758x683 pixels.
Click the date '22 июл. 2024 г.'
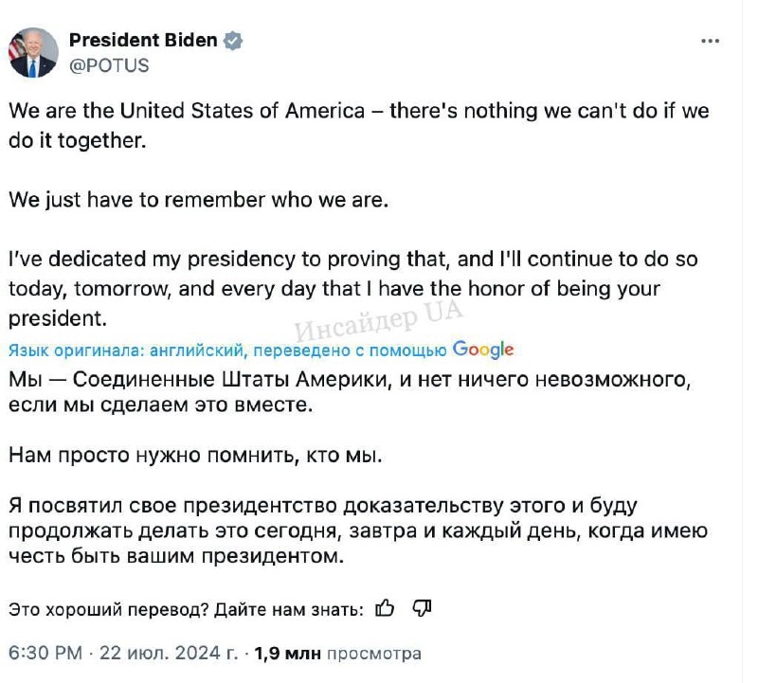pos(166,654)
